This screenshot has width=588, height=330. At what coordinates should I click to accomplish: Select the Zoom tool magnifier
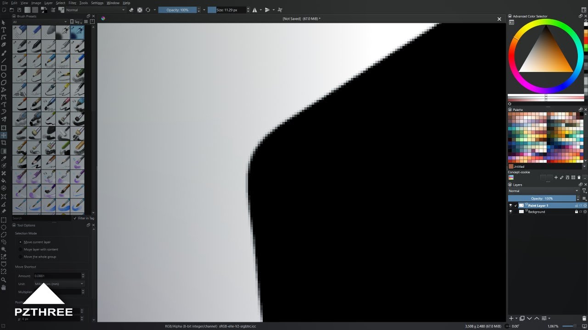(4, 280)
